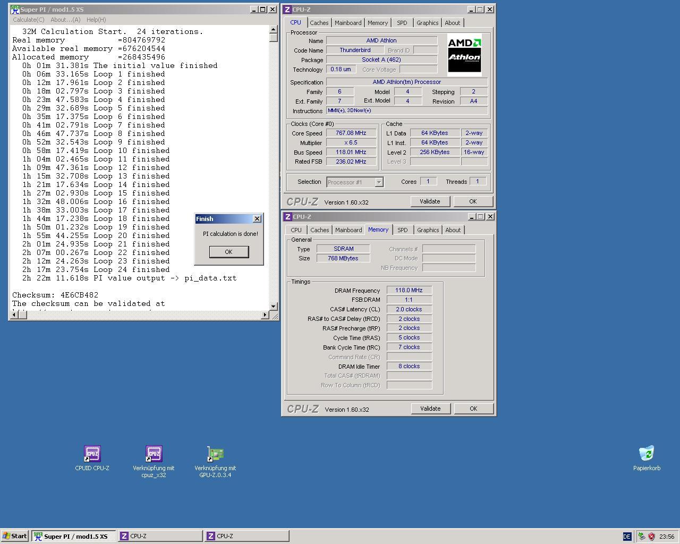Select the second CPU-Z taskbar button
The height and width of the screenshot is (544, 680).
coord(247,536)
